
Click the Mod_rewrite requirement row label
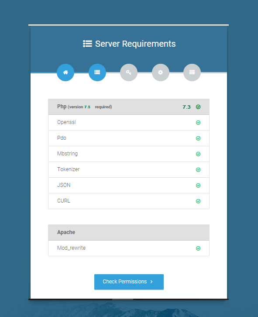coord(71,248)
